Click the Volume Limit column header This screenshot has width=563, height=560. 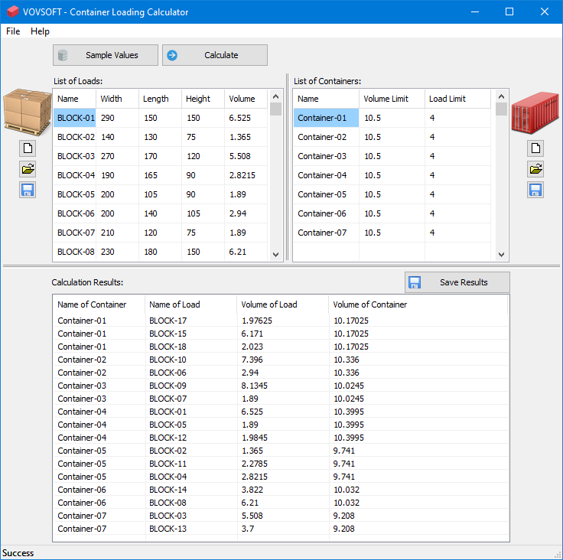click(x=392, y=99)
